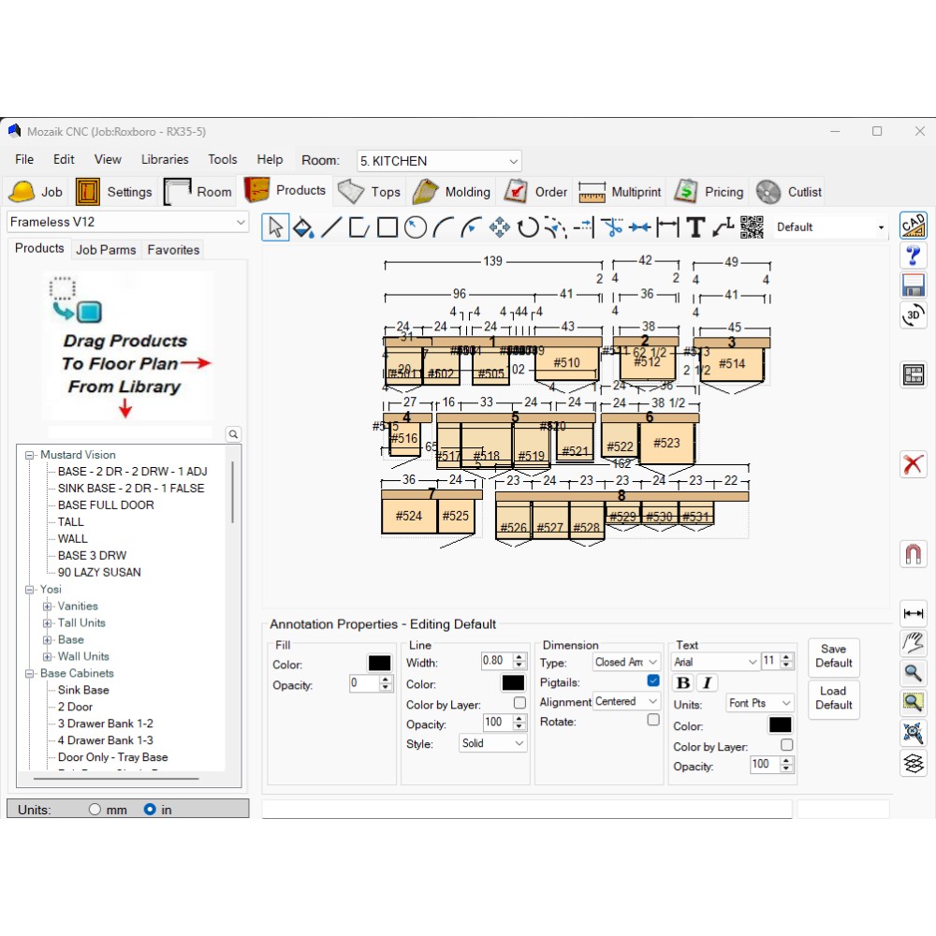The width and height of the screenshot is (936, 936).
Task: Switch to the Job Parms tab
Action: [106, 250]
